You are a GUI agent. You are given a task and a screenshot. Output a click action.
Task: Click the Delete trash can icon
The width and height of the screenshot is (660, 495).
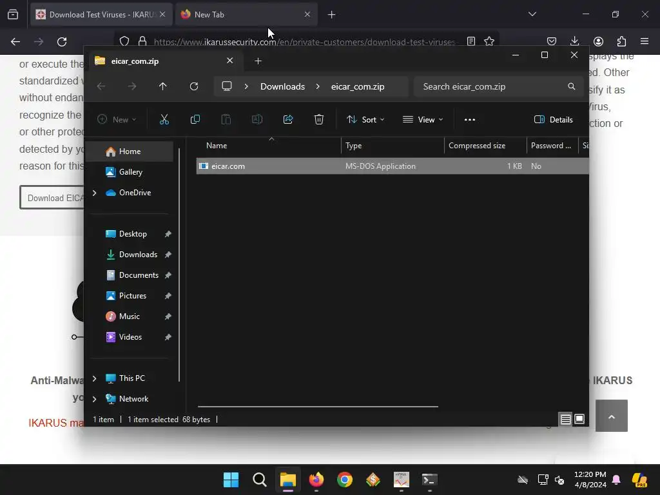pos(319,119)
